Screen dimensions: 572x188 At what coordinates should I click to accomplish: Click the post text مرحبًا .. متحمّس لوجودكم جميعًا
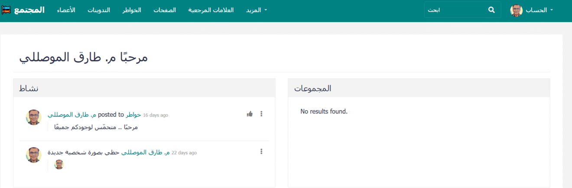point(96,127)
